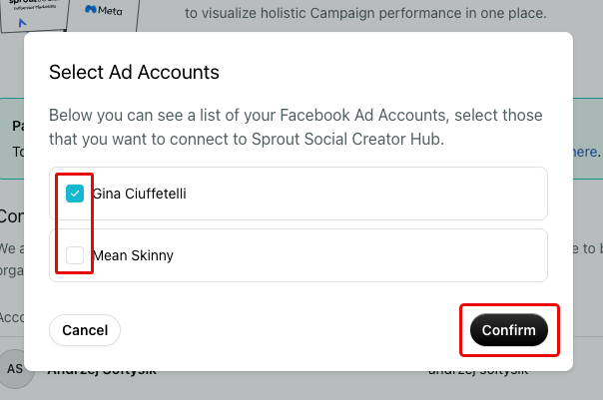Click the 'Select Ad Accounts' heading

coord(134,72)
